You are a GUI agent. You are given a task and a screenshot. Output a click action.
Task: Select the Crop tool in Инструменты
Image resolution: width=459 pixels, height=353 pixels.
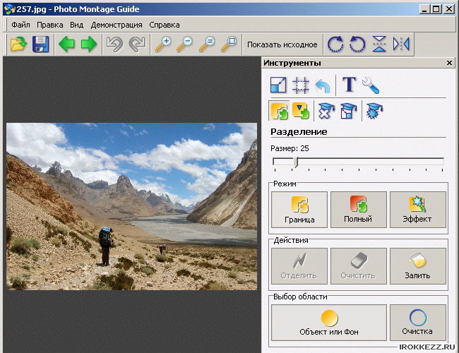pyautogui.click(x=301, y=85)
